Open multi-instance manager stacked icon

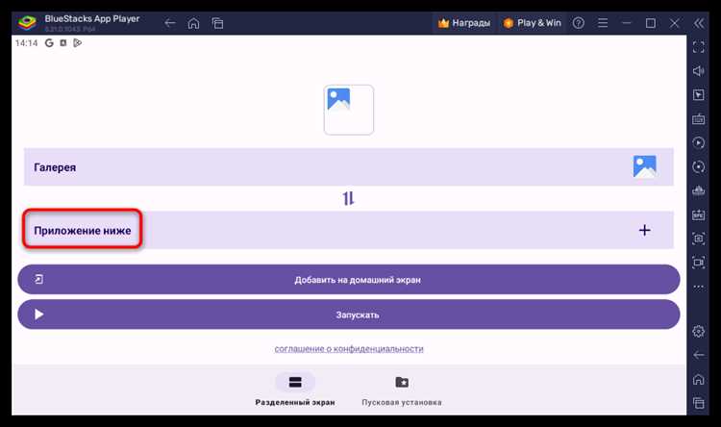pyautogui.click(x=699, y=190)
